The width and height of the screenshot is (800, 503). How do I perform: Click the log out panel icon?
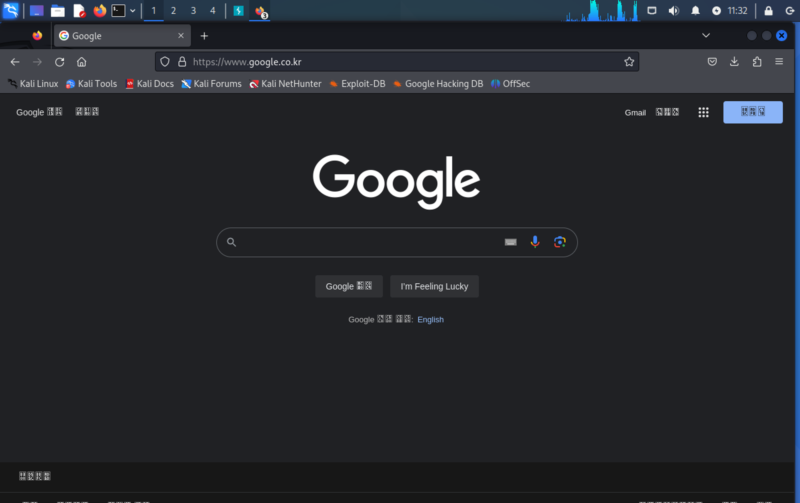coord(790,11)
